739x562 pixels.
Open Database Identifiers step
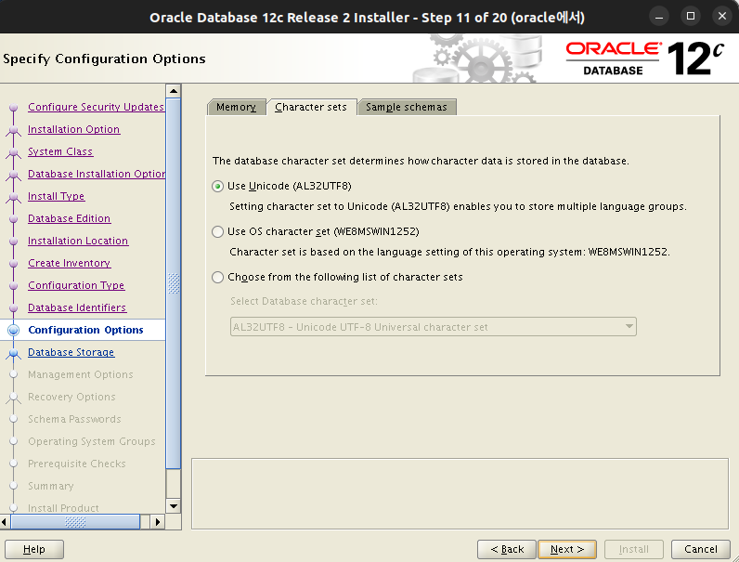pos(77,307)
